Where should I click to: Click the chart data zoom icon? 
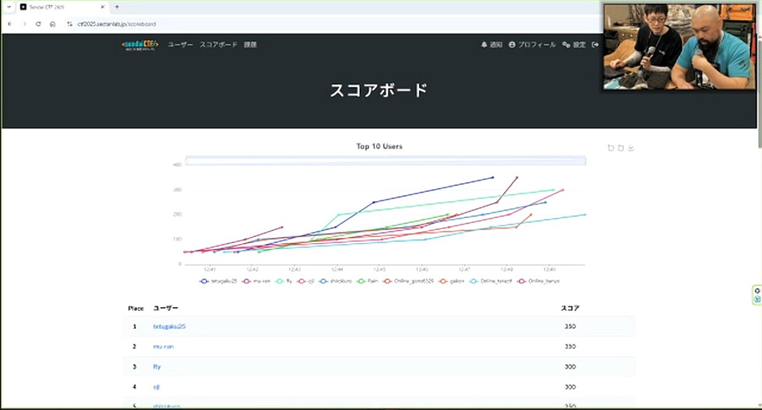610,148
